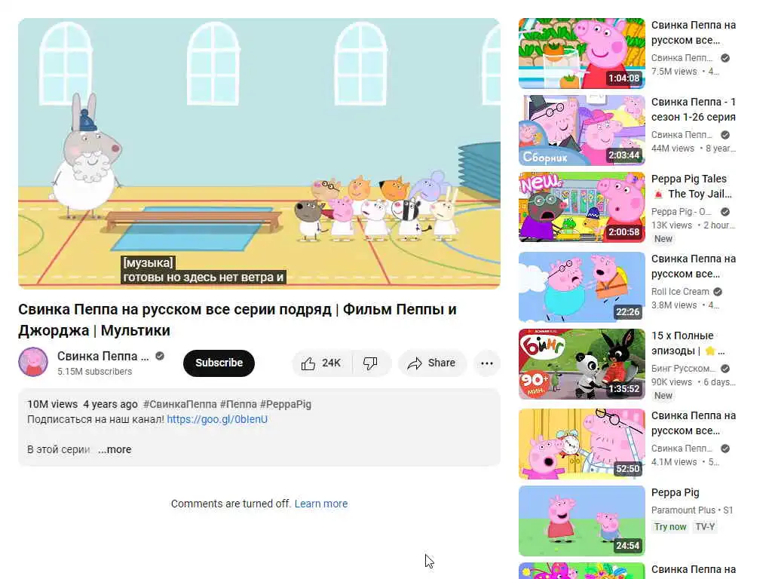Open the 22:26 Roll Ice Cream video thumbnail

pos(581,287)
